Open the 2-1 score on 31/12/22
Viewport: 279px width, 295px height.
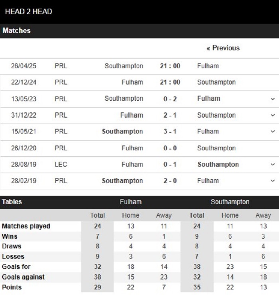coord(170,115)
